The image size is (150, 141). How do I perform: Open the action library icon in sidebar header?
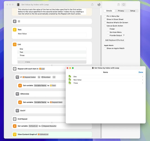pos(118,5)
